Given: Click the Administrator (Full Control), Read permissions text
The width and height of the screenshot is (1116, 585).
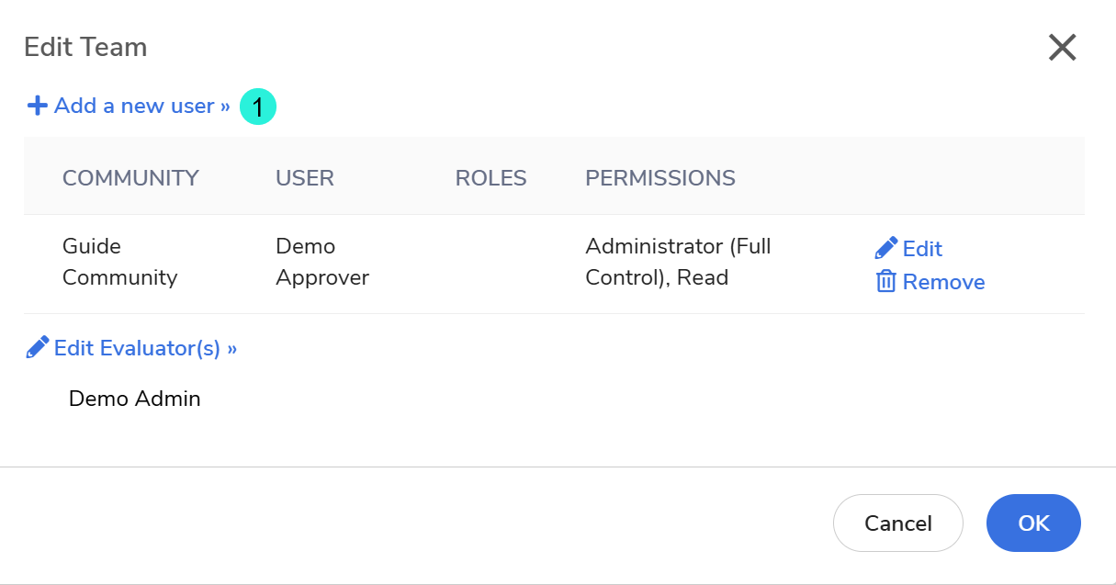Looking at the screenshot, I should click(x=678, y=262).
